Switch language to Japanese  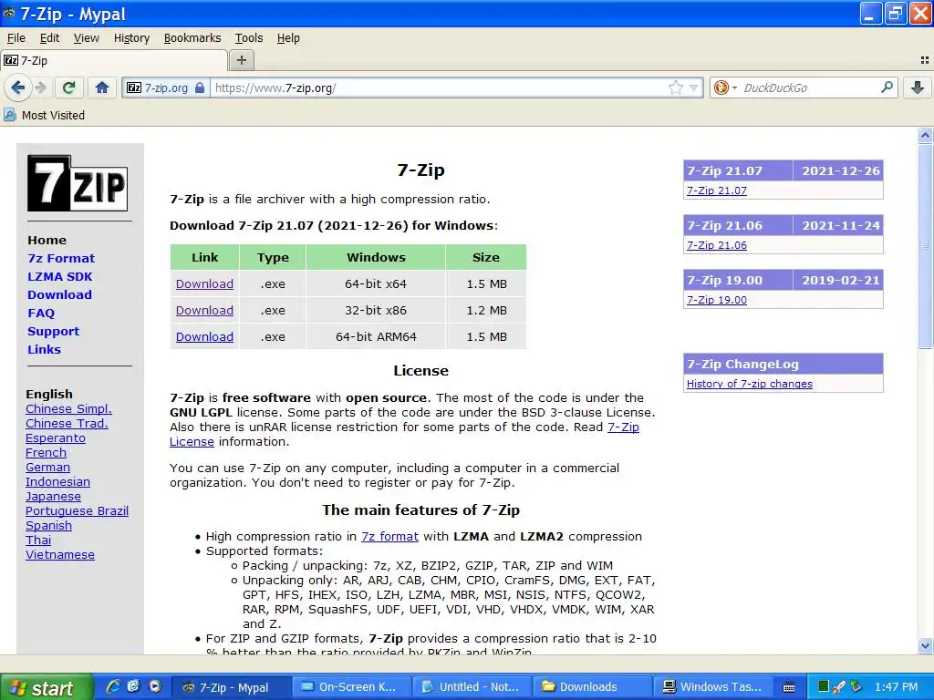[53, 497]
